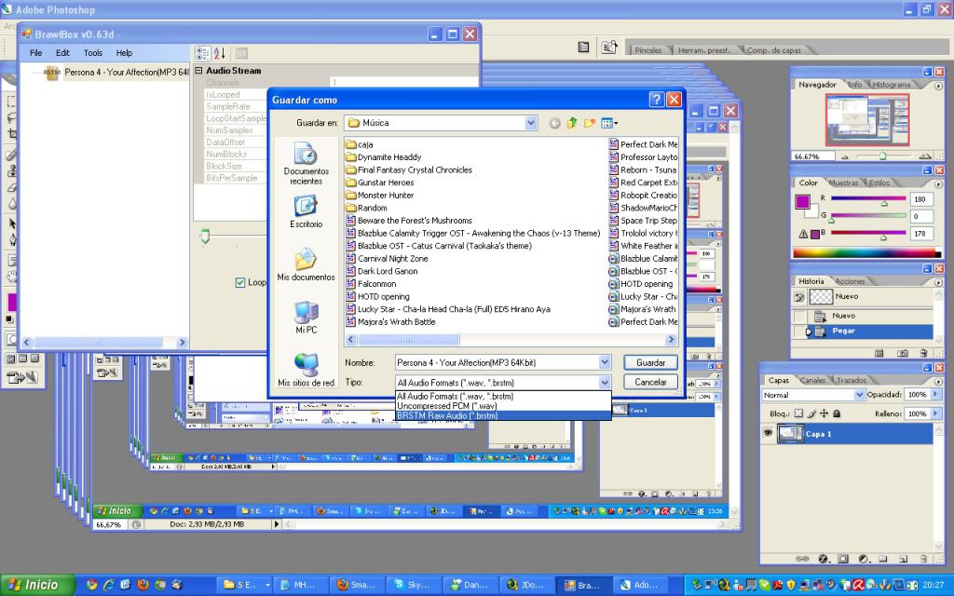Click the Guardar button
The width and height of the screenshot is (954, 596).
click(x=650, y=362)
